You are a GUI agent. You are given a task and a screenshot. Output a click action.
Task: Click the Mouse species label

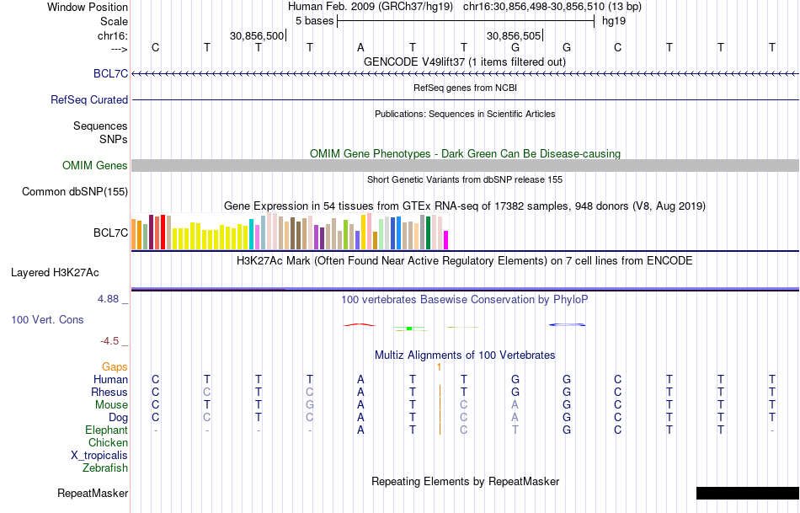(111, 405)
